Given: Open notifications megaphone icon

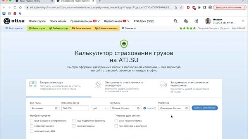Looking at the screenshot, I should [196, 21].
